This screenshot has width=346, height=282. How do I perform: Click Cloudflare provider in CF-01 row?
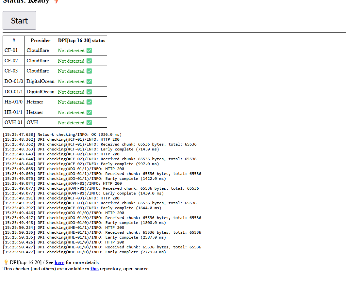point(41,50)
